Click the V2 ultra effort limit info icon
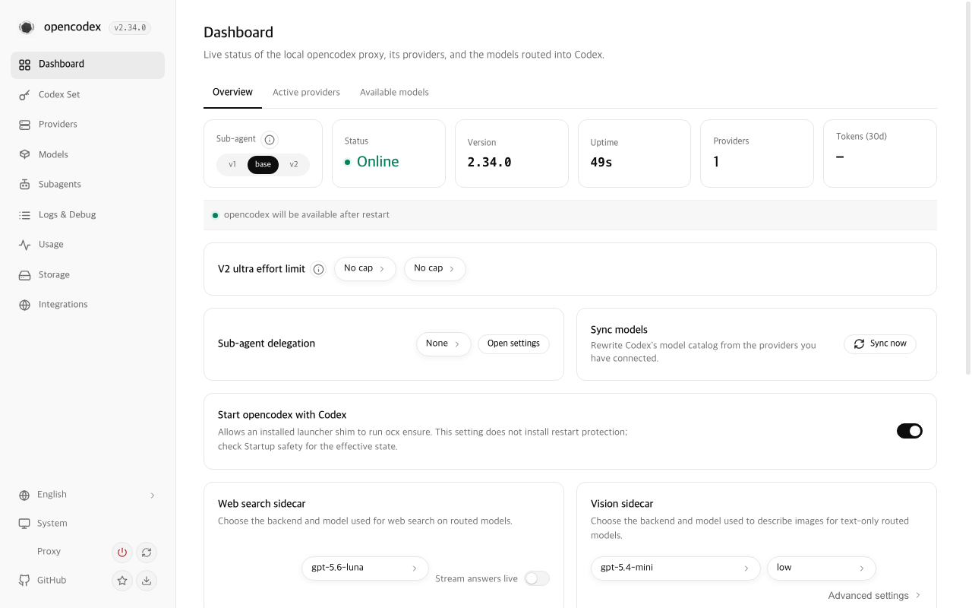The height and width of the screenshot is (608, 972). pyautogui.click(x=319, y=269)
